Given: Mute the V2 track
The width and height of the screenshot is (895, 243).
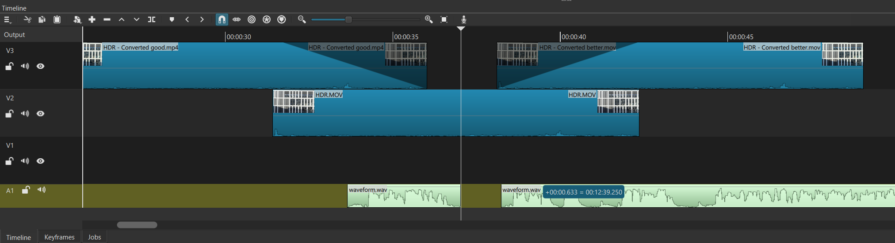Looking at the screenshot, I should tap(25, 114).
